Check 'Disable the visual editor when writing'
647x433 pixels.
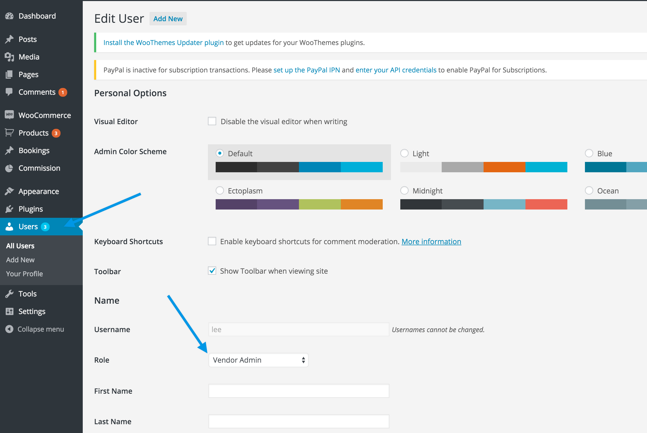pos(212,121)
